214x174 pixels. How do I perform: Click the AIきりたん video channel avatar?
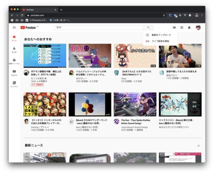(116, 73)
